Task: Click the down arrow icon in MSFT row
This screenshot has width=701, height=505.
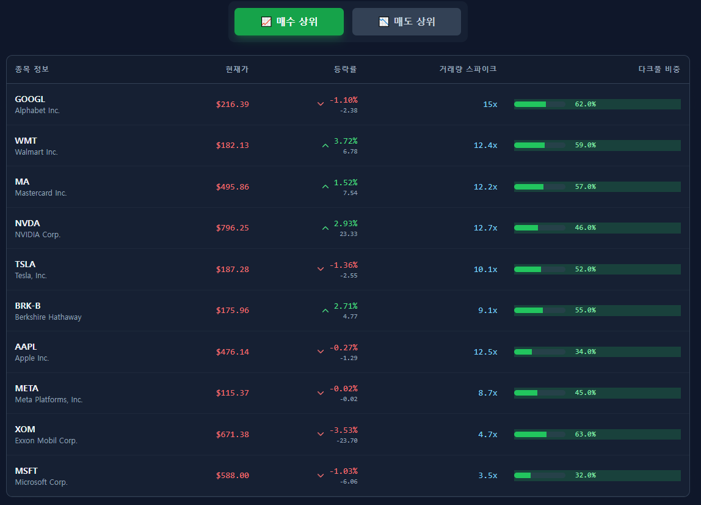Action: point(321,476)
